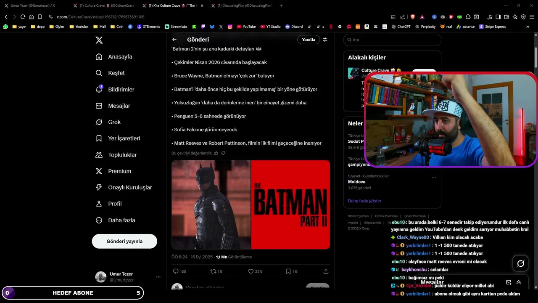The width and height of the screenshot is (538, 303).
Task: Open Yer İşaretleri bookmarks page
Action: 118,138
